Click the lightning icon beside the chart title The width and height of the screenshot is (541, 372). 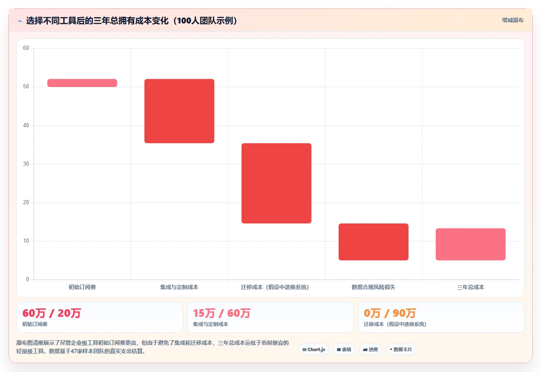pos(20,21)
